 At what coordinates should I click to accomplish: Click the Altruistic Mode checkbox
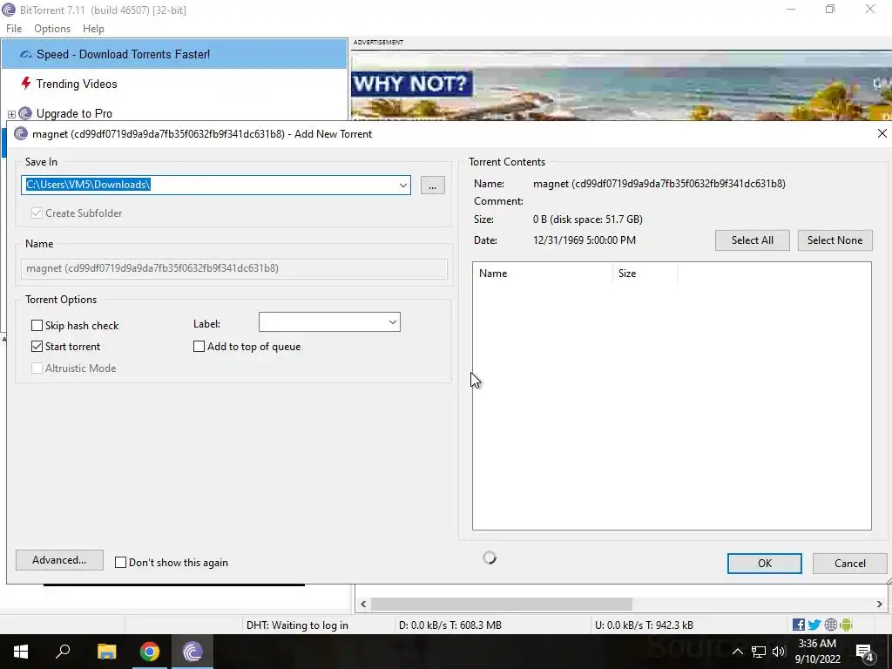pyautogui.click(x=37, y=368)
